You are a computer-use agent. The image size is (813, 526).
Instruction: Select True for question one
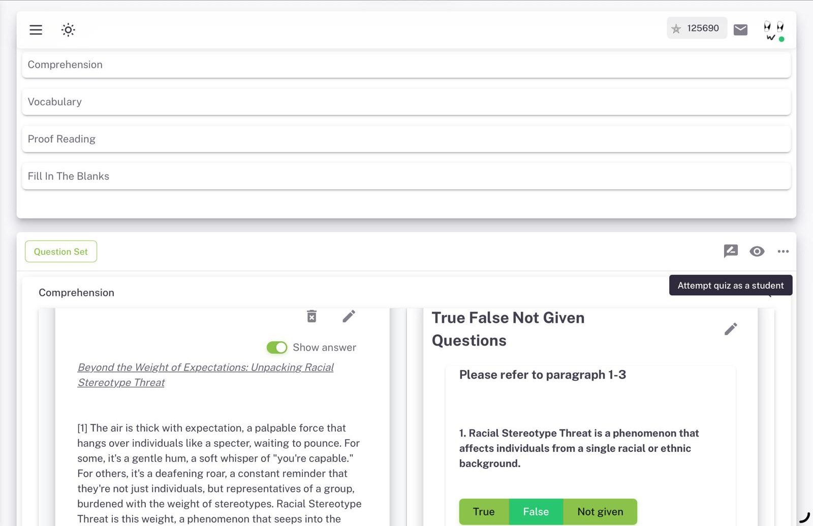click(484, 512)
